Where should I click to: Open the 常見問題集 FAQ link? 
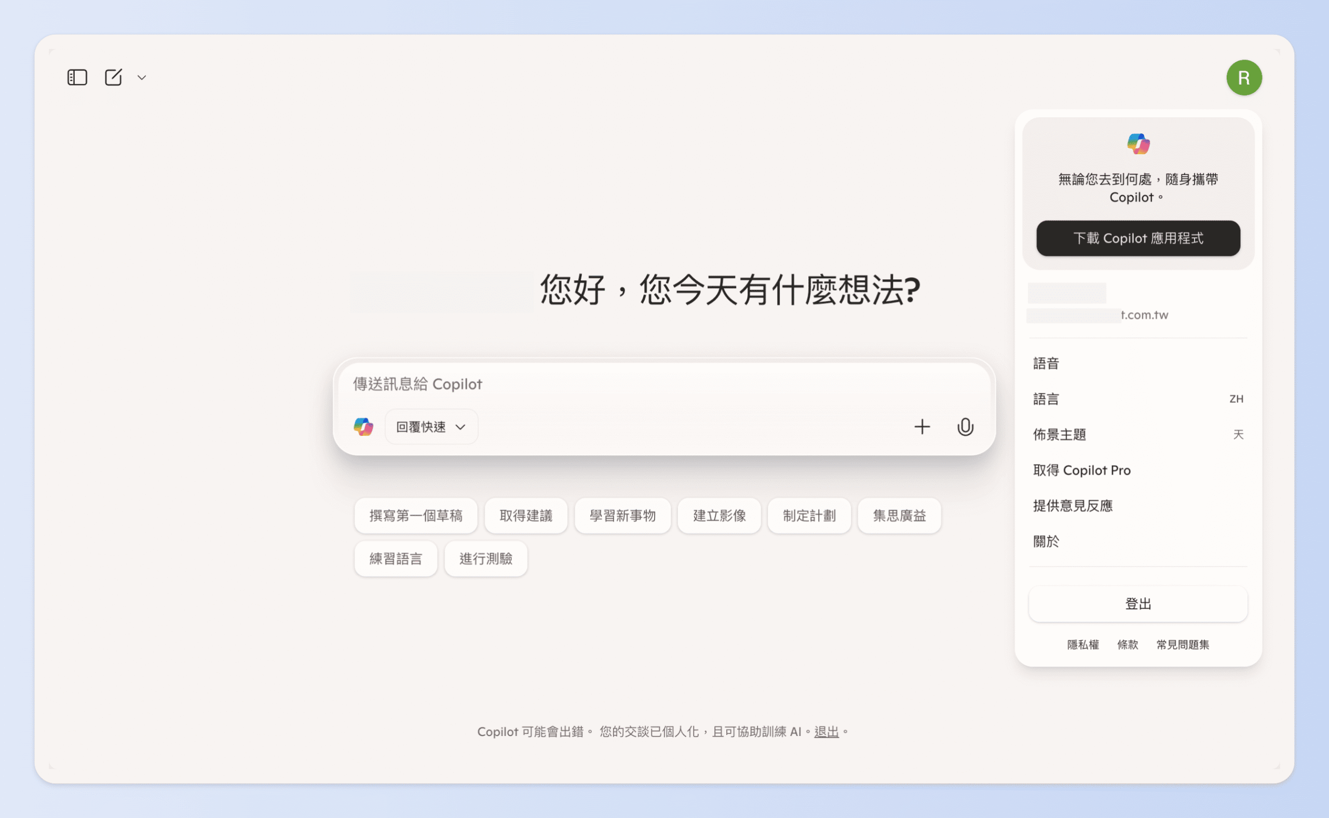tap(1183, 644)
